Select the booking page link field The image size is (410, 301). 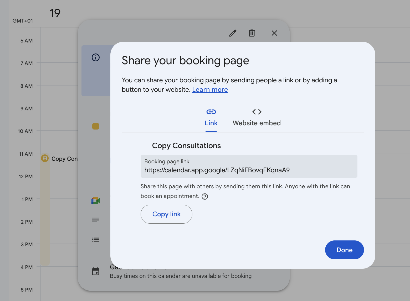click(x=249, y=166)
